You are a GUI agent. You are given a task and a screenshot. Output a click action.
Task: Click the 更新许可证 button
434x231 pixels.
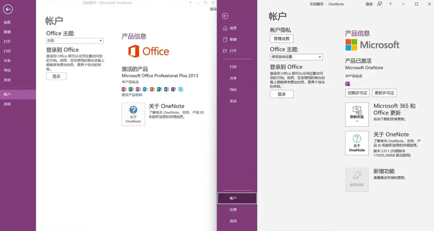384,93
